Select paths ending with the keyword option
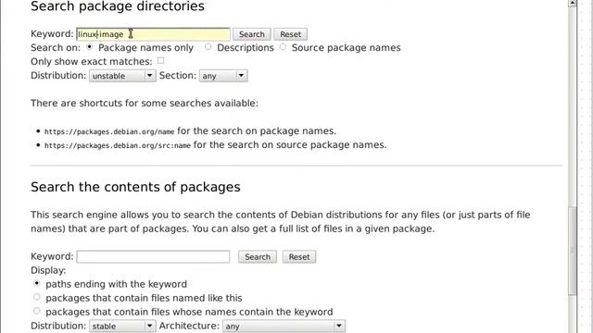This screenshot has height=333, width=593. pyautogui.click(x=37, y=283)
